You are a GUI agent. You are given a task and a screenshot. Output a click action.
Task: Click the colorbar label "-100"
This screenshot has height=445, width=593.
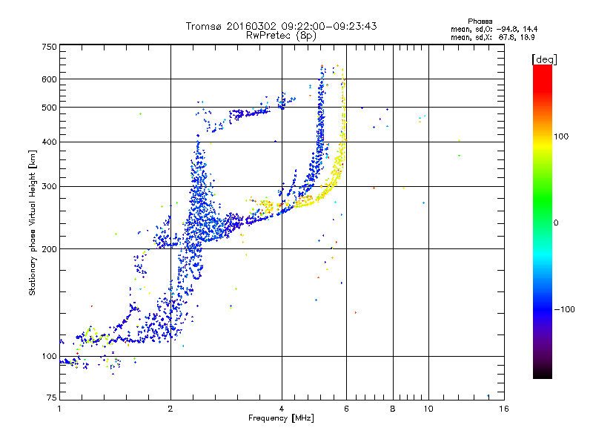[x=565, y=309]
